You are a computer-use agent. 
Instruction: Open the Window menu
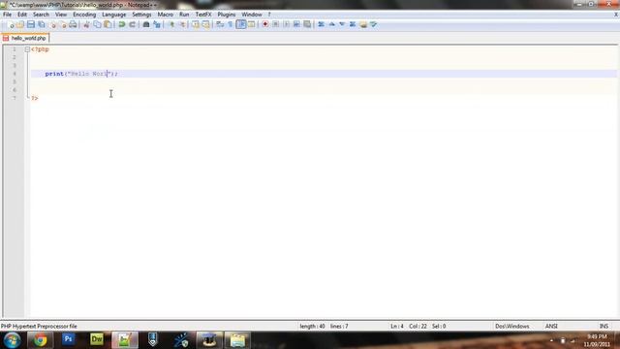pyautogui.click(x=252, y=15)
